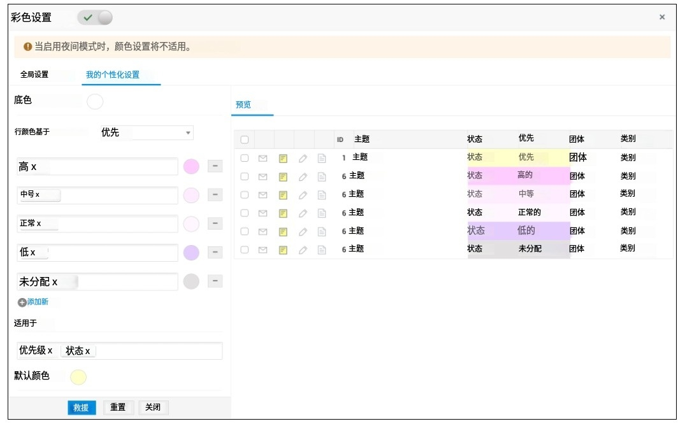The height and width of the screenshot is (426, 685).
Task: Click the envelope icon in first preview row
Action: point(263,158)
